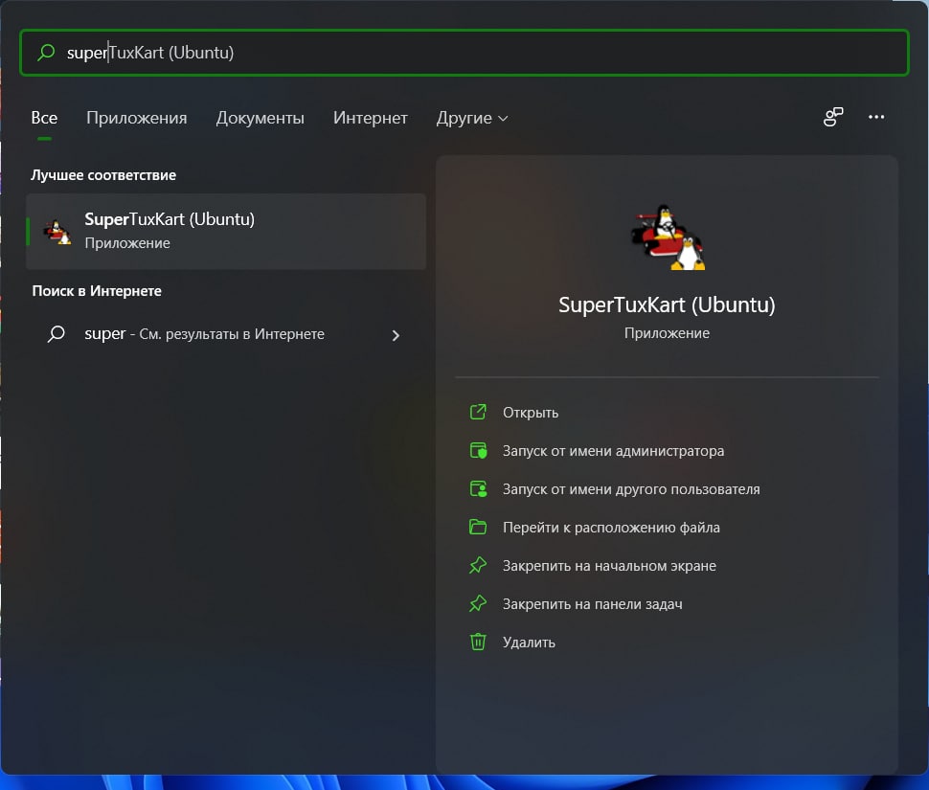Screen dimensions: 929x790
Task: Click the pin icon for taskbar
Action: pyautogui.click(x=478, y=603)
